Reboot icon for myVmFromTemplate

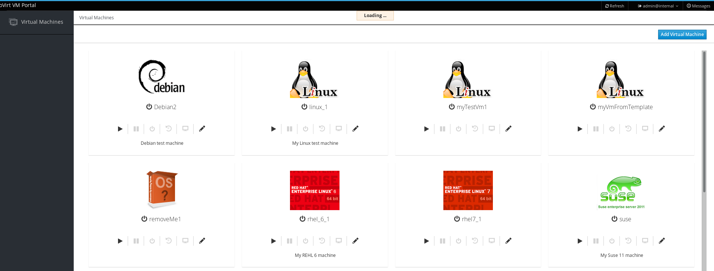628,129
